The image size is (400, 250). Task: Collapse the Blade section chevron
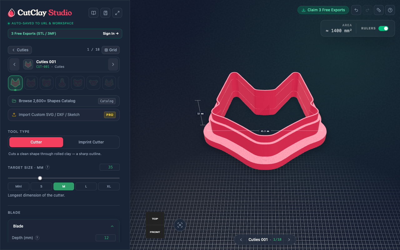[x=112, y=226]
